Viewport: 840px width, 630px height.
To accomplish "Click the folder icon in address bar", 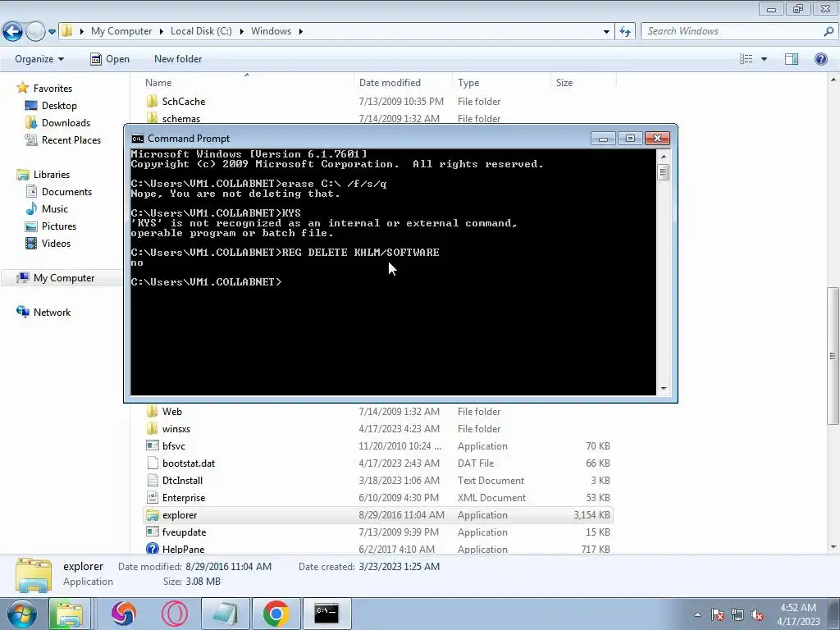I will [x=67, y=31].
